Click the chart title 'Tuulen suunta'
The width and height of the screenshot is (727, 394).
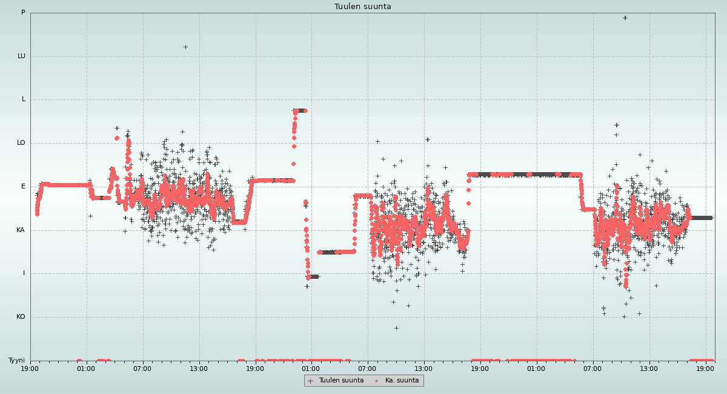(362, 7)
